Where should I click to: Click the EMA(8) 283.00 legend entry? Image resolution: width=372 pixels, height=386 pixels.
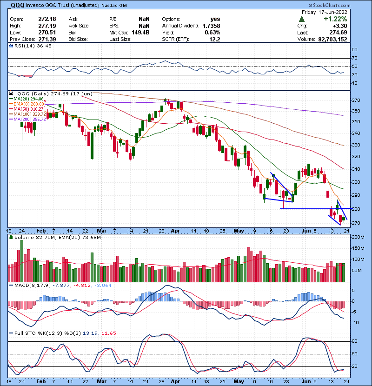click(28, 104)
